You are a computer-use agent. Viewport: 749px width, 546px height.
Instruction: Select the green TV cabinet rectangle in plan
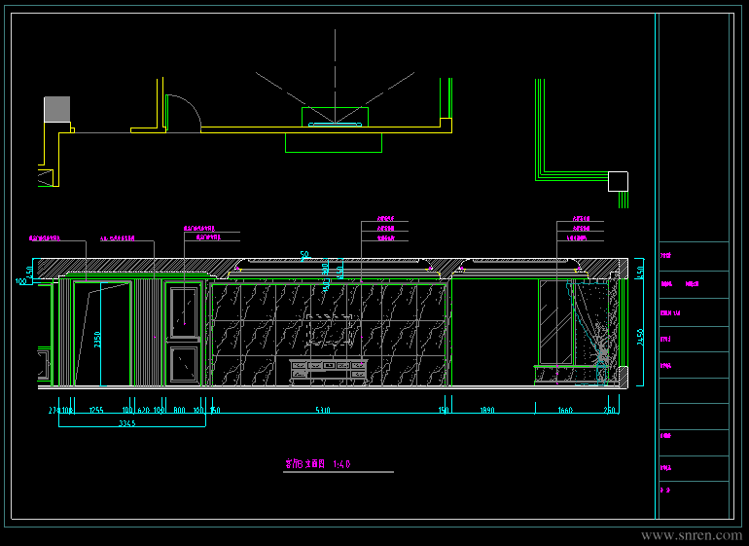tap(334, 143)
